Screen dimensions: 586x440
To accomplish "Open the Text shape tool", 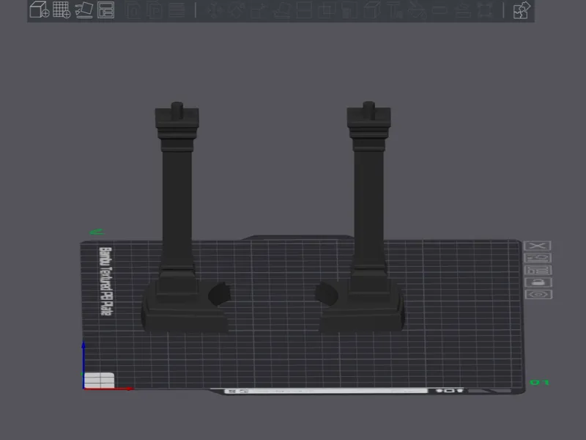I will pos(394,10).
